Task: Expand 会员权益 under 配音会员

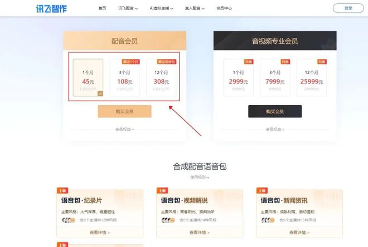Action: (125, 129)
